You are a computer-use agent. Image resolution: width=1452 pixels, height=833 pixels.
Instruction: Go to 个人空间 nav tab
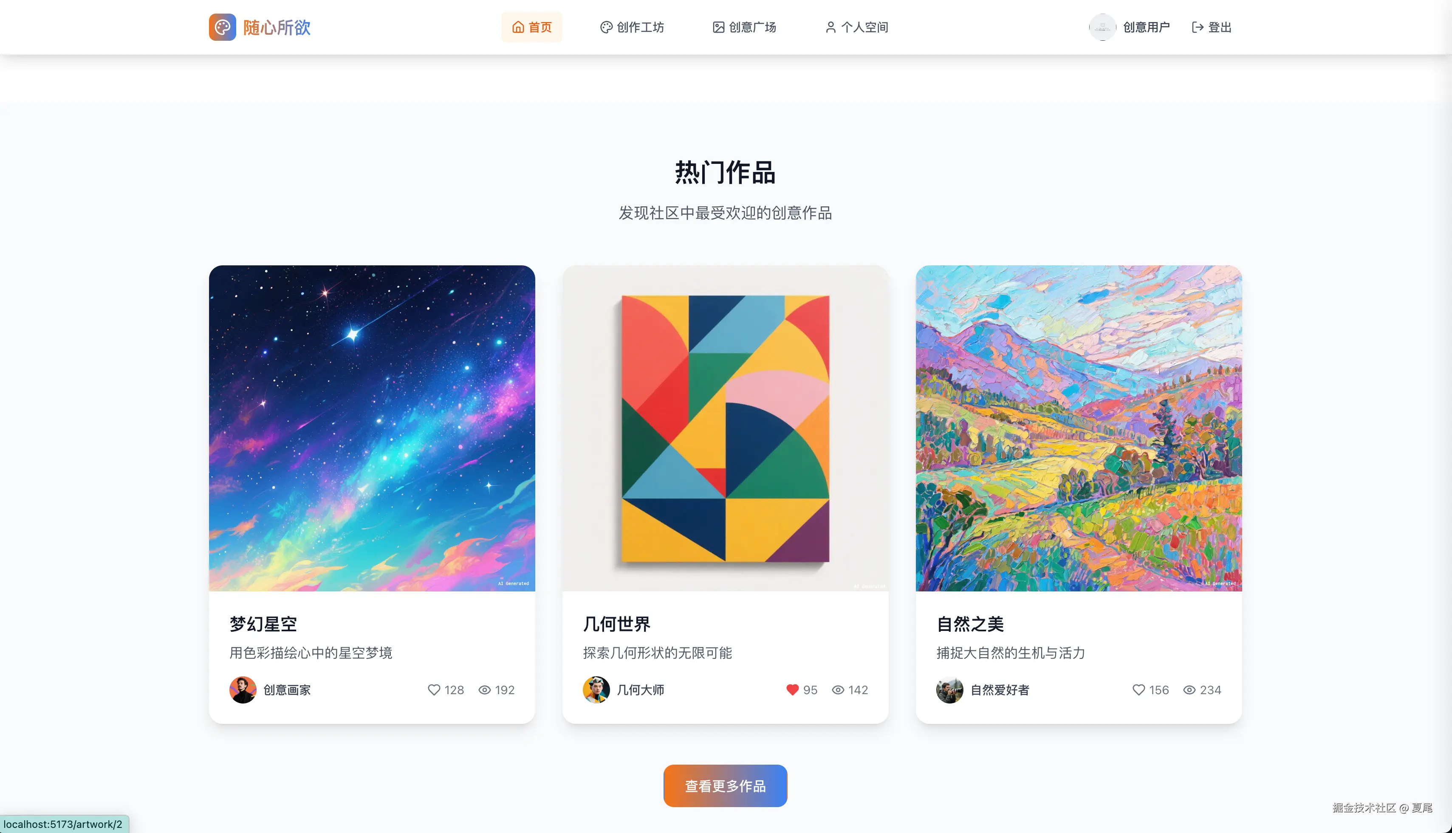856,27
